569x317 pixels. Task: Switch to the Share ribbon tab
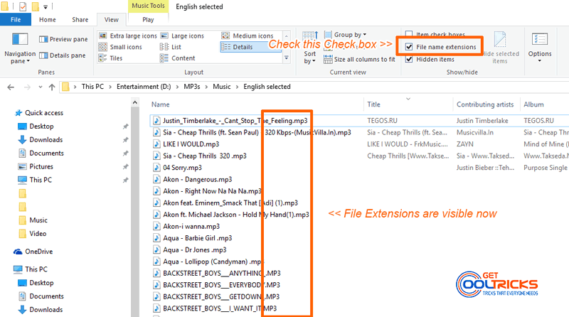80,20
